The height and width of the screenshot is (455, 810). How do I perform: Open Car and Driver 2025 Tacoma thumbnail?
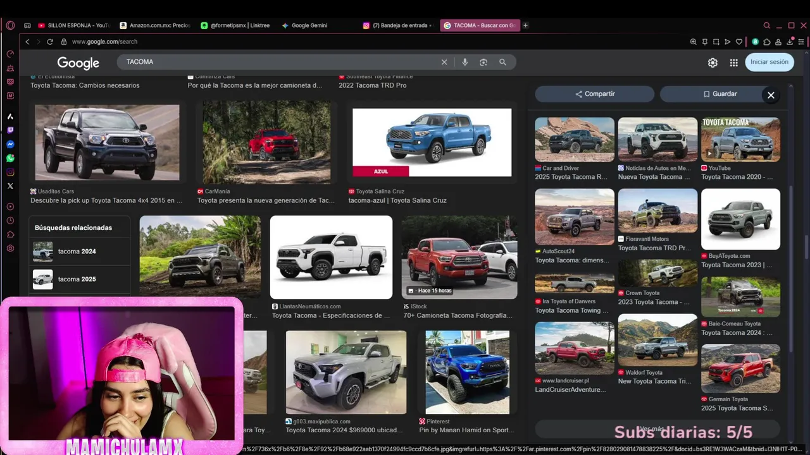click(575, 140)
